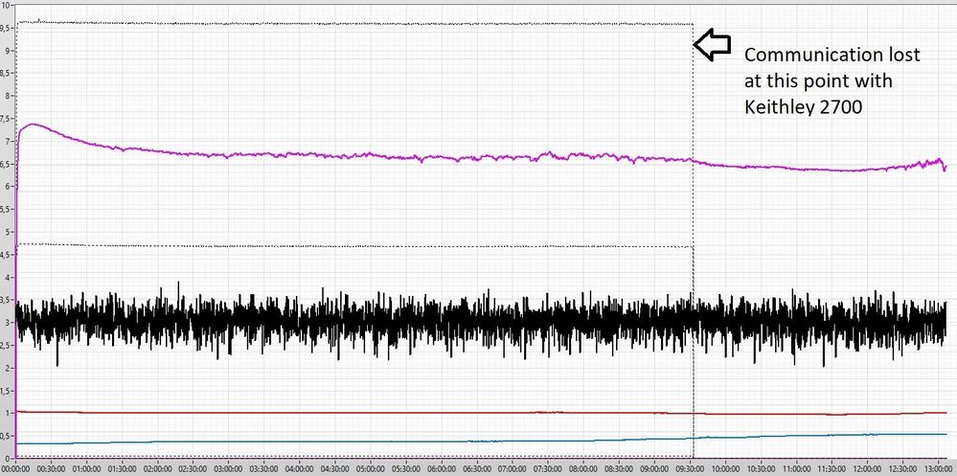Select the 6,5 y-axis tick label

[4, 164]
